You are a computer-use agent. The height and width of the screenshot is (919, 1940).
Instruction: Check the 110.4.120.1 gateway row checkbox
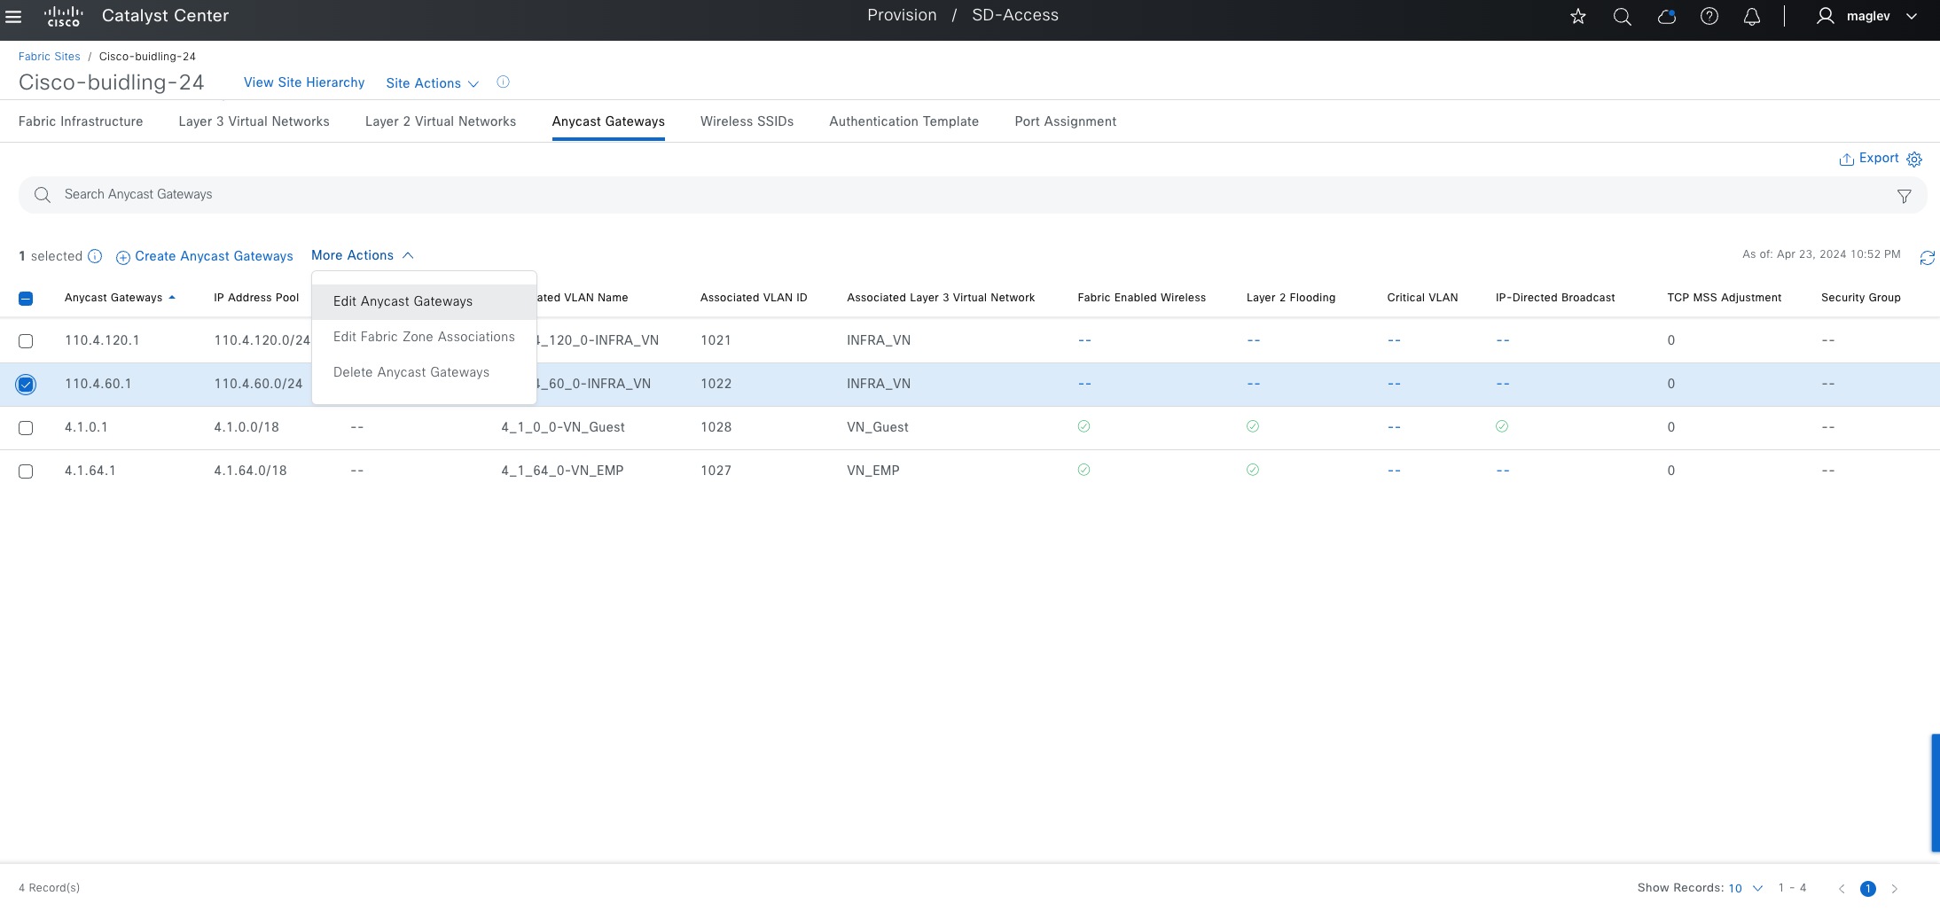(26, 341)
